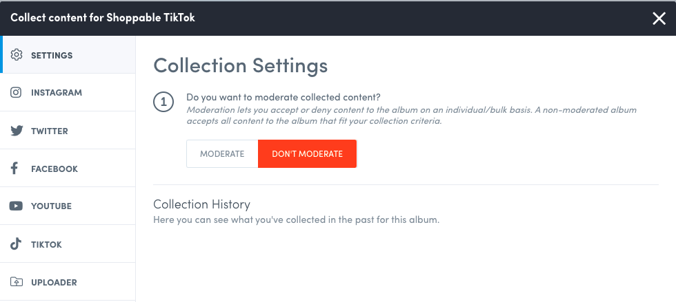This screenshot has height=302, width=676.
Task: Click the Collection History heading
Action: (x=201, y=204)
